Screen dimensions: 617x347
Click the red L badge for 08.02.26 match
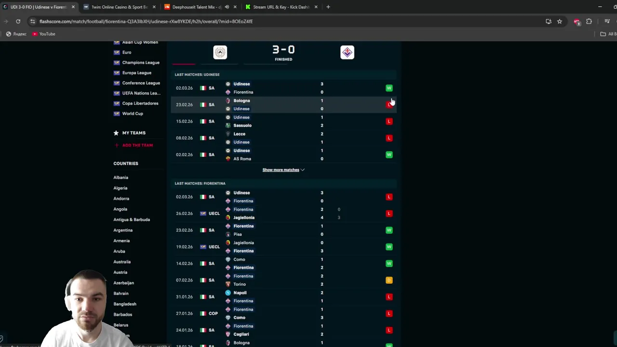[x=389, y=138]
